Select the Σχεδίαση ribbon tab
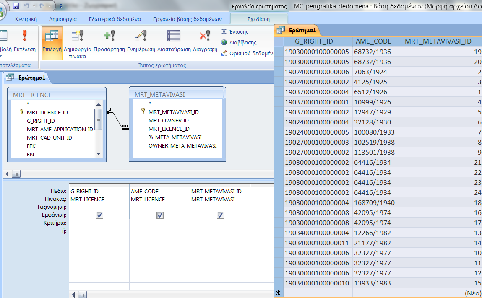 coord(258,19)
